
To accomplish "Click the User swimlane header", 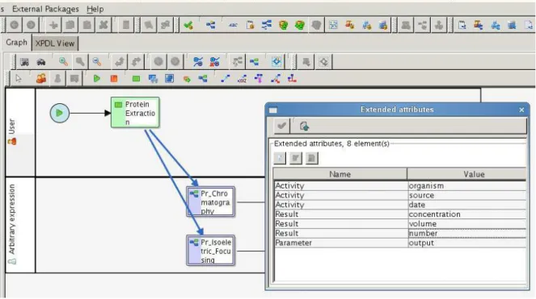I will 20,132.
